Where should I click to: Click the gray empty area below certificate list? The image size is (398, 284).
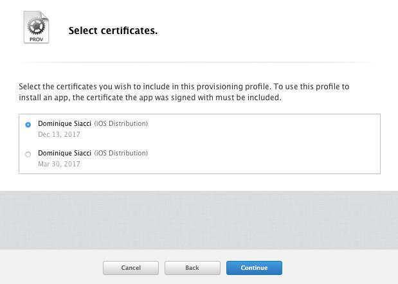199,218
